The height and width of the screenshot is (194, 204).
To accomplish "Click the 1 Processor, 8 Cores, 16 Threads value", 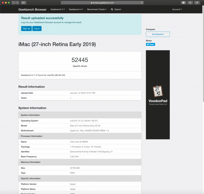I will pyautogui.click(x=85, y=147).
